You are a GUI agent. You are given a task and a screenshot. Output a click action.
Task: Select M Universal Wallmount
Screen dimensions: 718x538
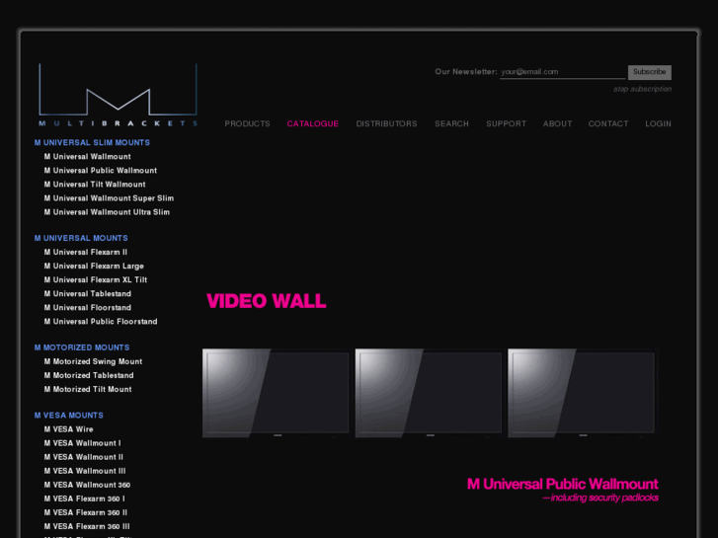[88, 157]
